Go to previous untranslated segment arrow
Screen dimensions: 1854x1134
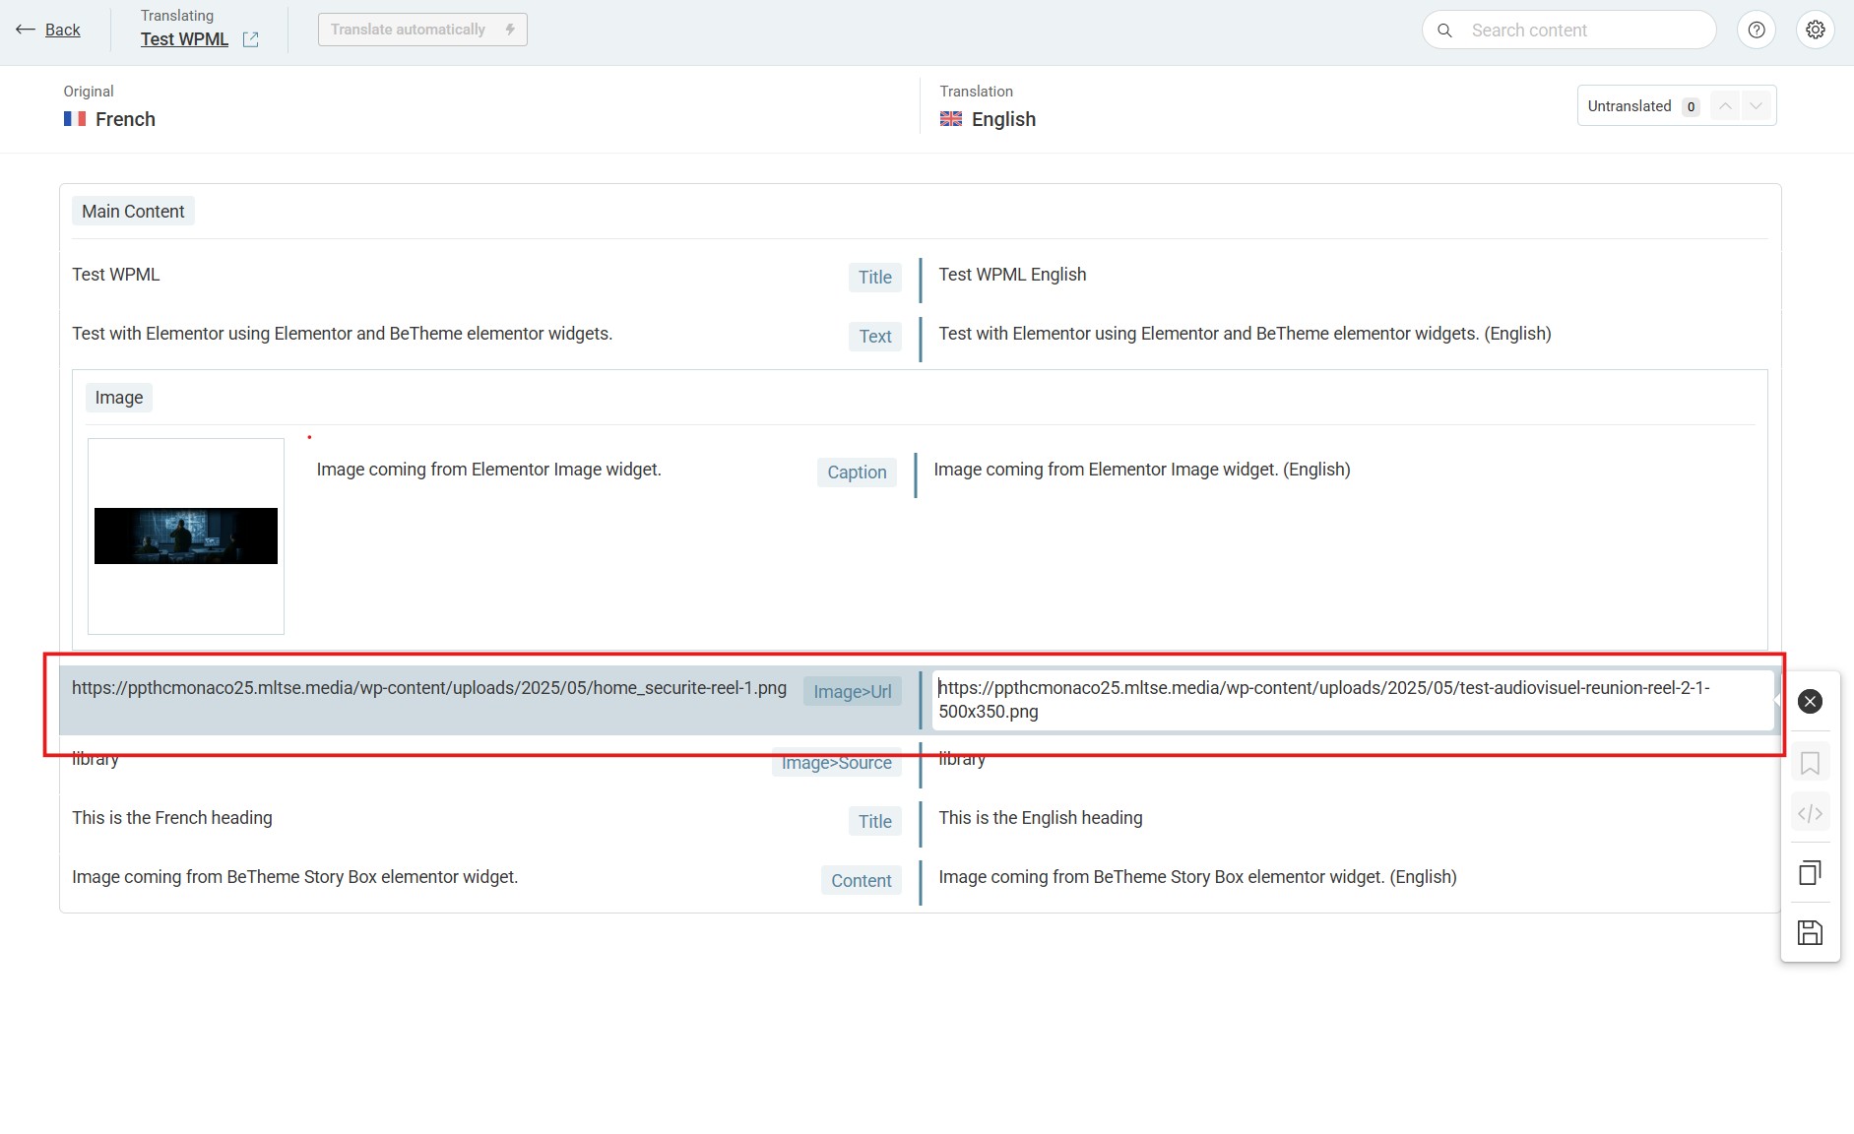1725,106
